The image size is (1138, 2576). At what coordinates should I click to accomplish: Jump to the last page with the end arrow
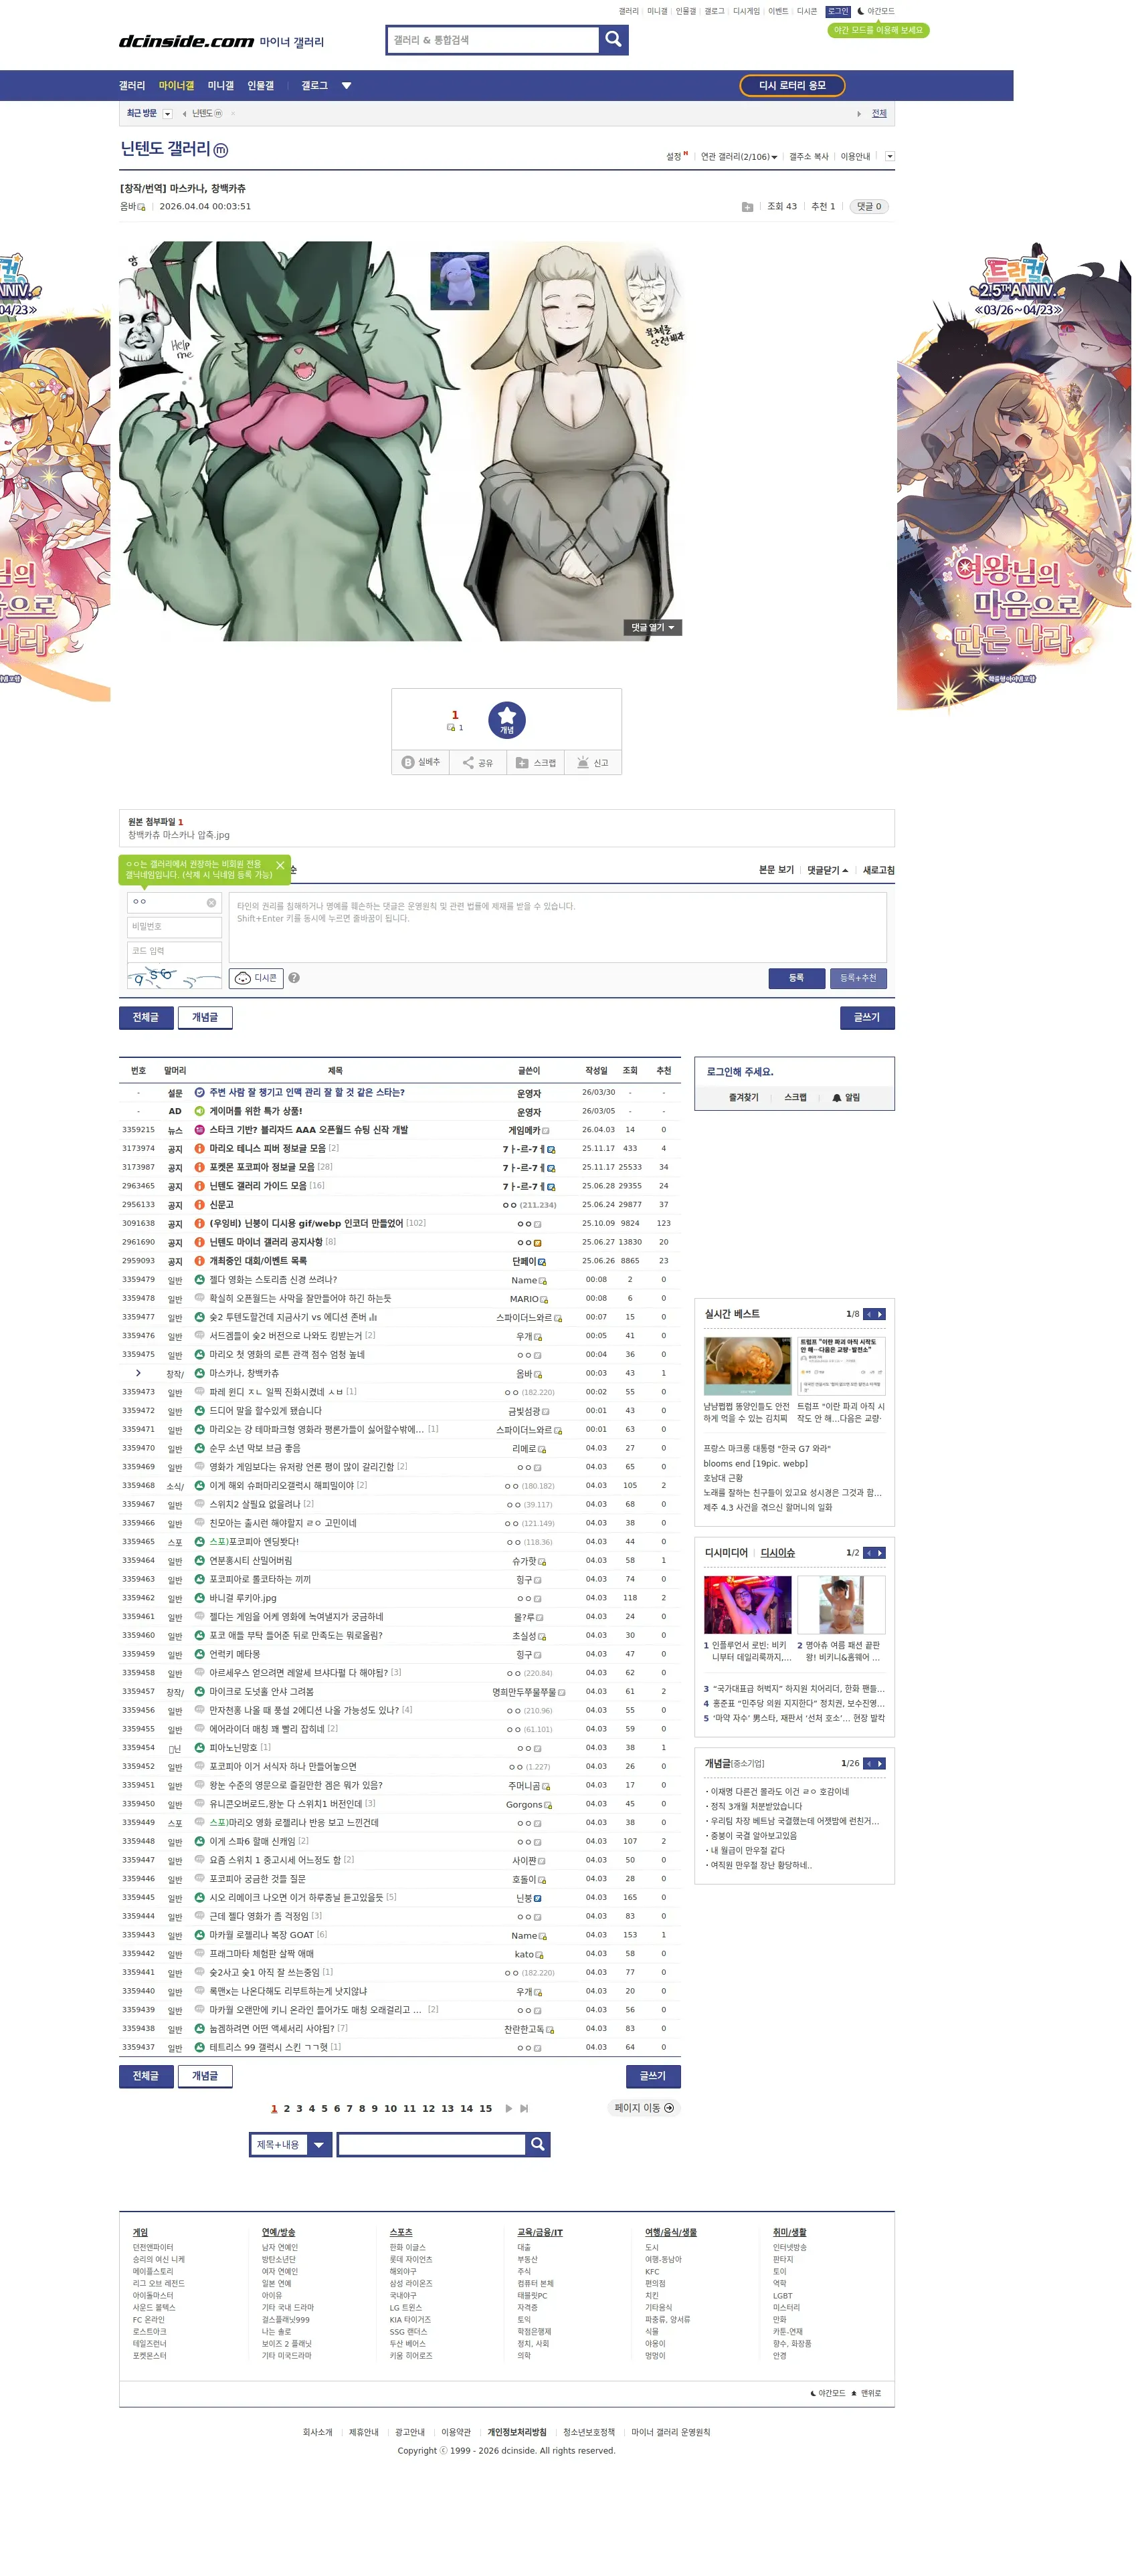524,2108
